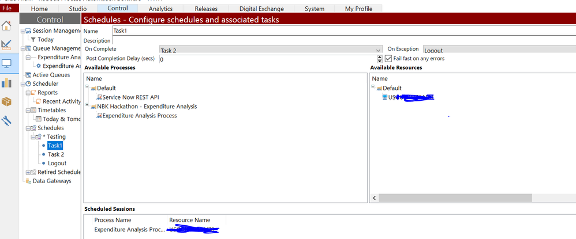Expand the Retired Schedules node
This screenshot has width=576, height=239.
28,172
